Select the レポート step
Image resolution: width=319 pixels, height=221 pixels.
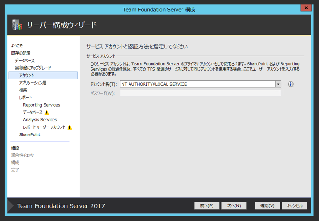click(25, 98)
